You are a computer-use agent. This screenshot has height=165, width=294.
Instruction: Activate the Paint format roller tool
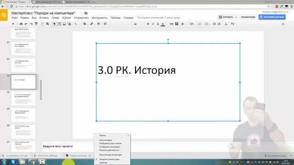[x=36, y=24]
